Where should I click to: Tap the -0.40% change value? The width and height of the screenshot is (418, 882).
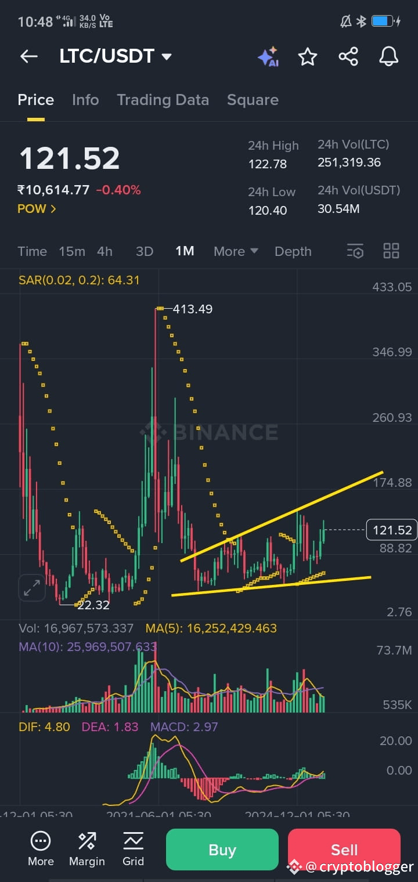pyautogui.click(x=118, y=190)
